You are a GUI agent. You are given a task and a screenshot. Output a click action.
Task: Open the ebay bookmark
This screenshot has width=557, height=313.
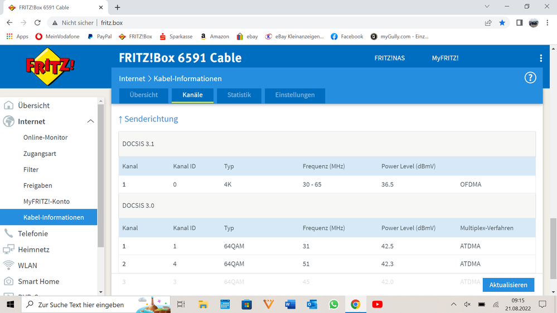point(248,36)
